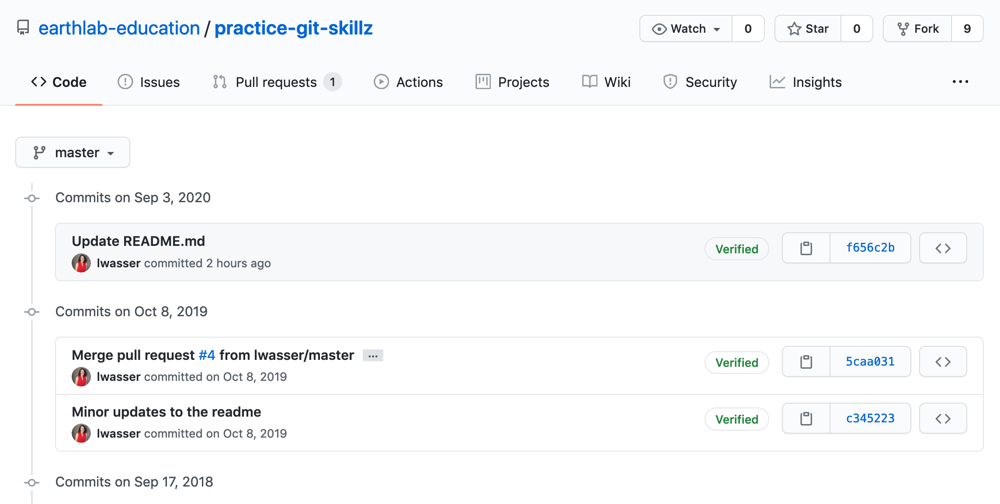Open commit hash f656c2b
1000x504 pixels.
click(870, 248)
